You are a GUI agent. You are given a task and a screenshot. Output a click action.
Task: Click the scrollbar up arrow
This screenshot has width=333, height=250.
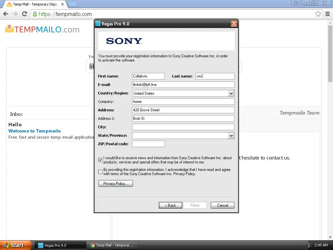[330, 22]
